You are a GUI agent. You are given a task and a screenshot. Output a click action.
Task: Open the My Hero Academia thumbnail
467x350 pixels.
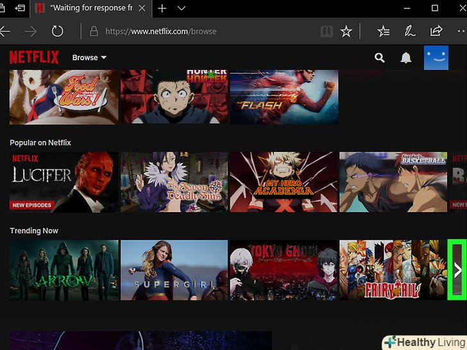click(x=284, y=182)
